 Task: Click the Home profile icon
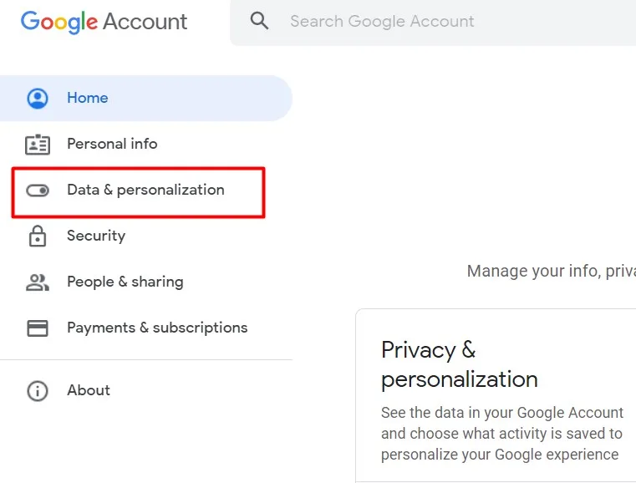point(38,99)
